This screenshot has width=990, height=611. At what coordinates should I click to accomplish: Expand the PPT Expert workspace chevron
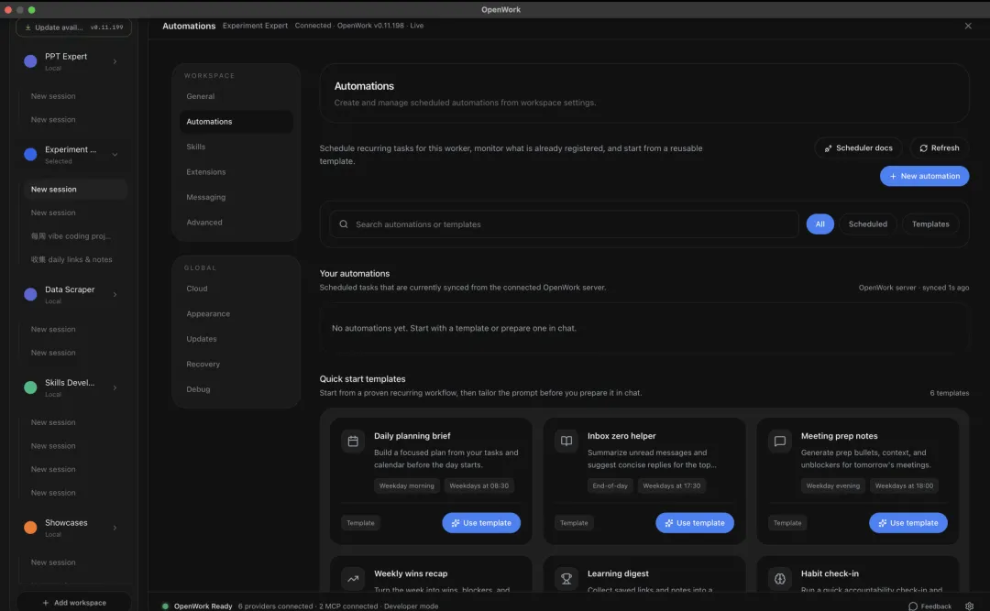(x=115, y=61)
